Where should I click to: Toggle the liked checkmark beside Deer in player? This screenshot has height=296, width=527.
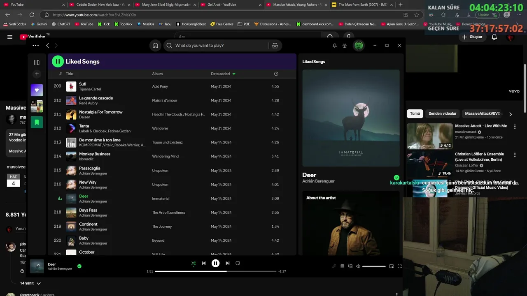[79, 266]
